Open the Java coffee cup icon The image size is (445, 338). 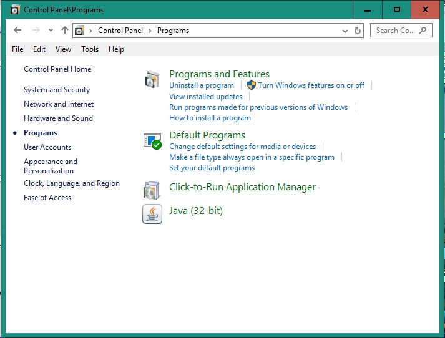coord(152,214)
